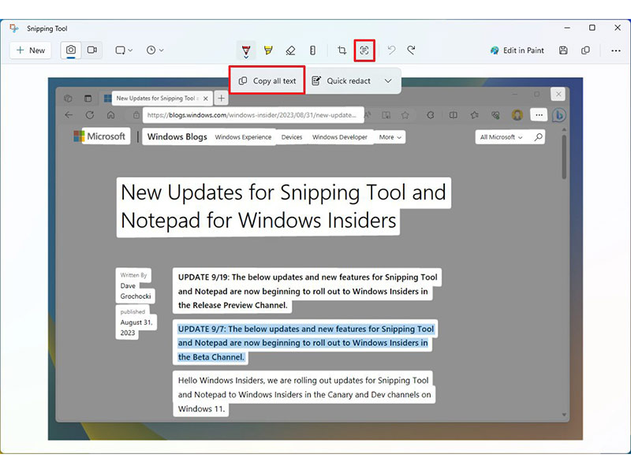Switch to Snip camera mode
The height and width of the screenshot is (473, 631).
pos(71,50)
